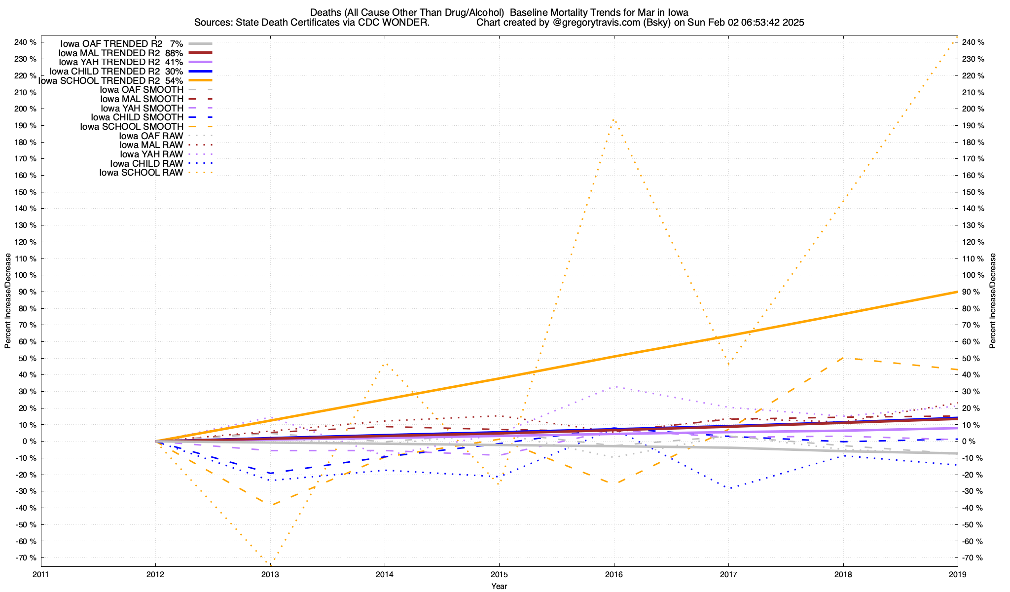Screen dimensions: 1010x592
Task: Click the 2013 year tick label
Action: pos(270,574)
